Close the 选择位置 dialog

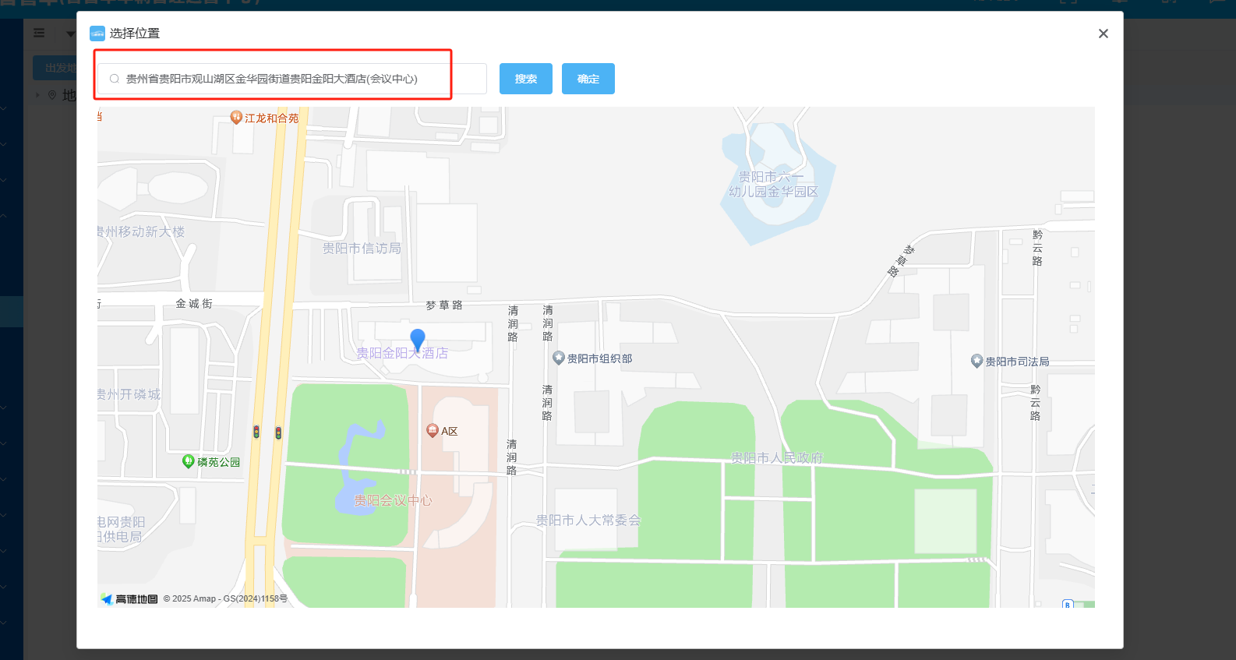[1103, 34]
